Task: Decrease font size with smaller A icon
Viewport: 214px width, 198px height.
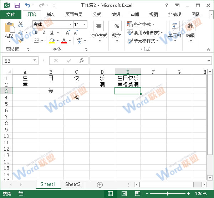Action: [76, 32]
